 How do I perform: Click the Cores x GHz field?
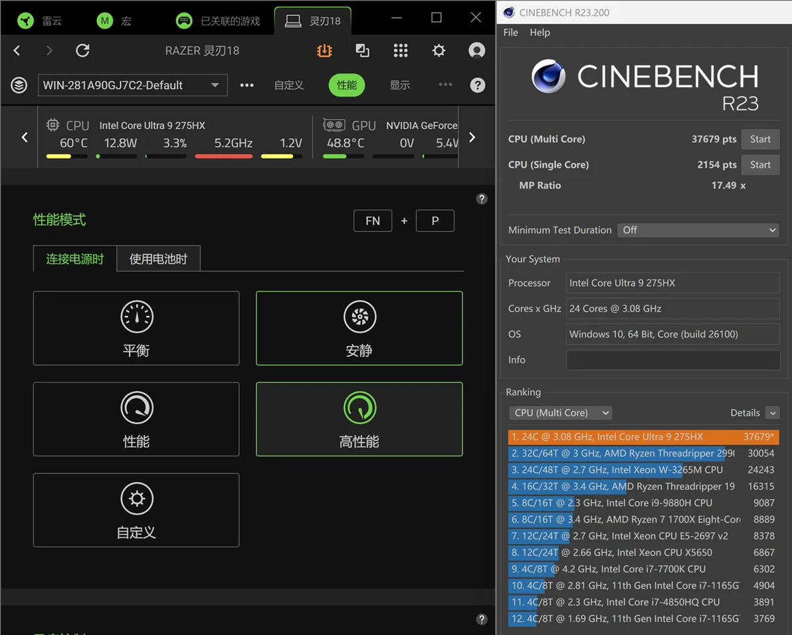[673, 309]
